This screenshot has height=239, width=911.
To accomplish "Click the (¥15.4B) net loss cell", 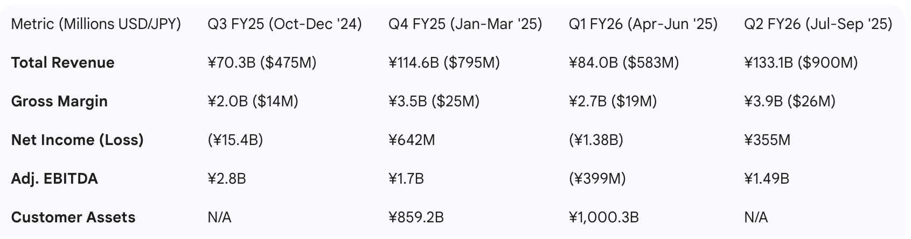I will click(x=235, y=140).
